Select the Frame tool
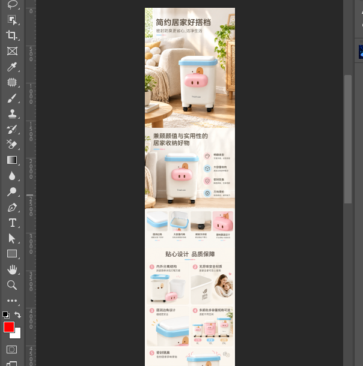The width and height of the screenshot is (363, 366). [12, 51]
